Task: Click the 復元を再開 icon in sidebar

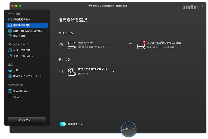Action: pos(10,36)
